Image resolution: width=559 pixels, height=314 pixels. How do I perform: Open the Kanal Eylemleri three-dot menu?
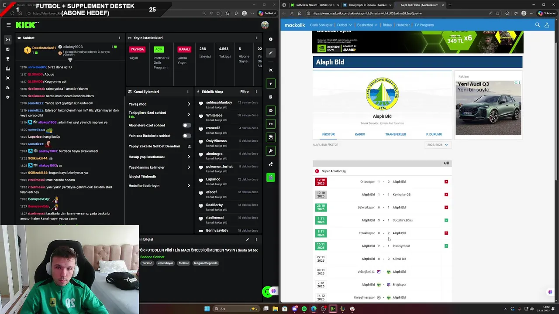coord(188,92)
